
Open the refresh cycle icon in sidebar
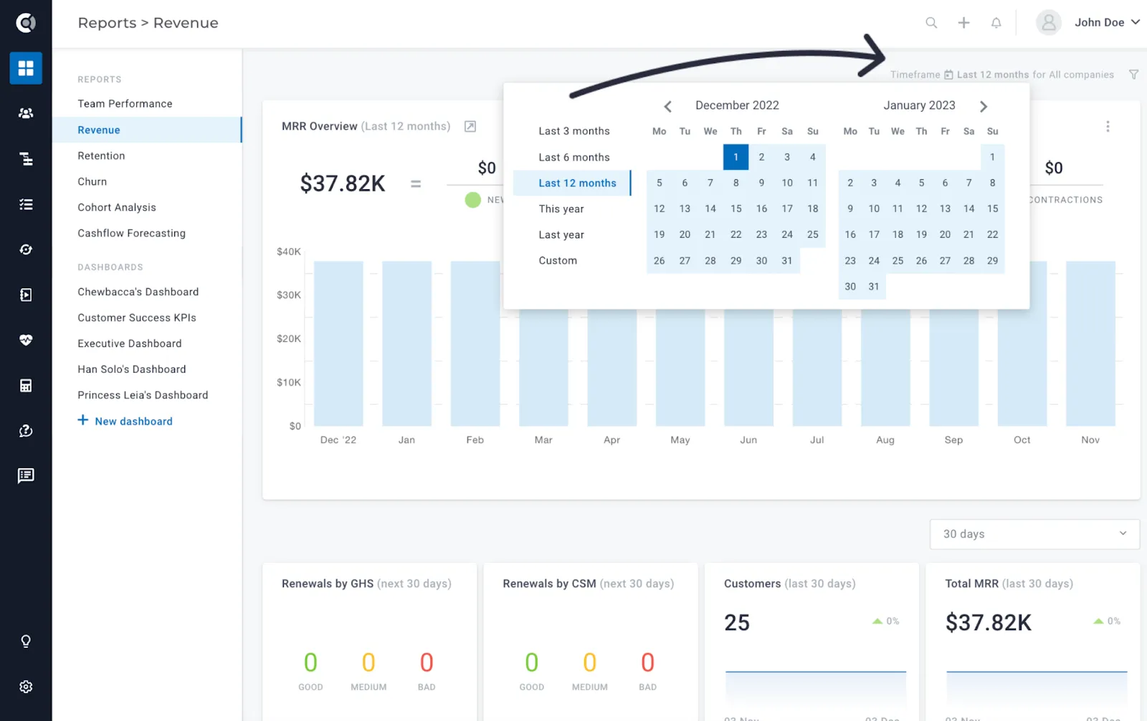click(26, 249)
